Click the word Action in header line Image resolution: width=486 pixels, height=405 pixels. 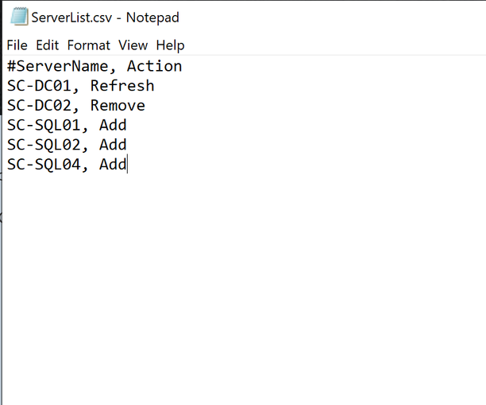pos(154,66)
